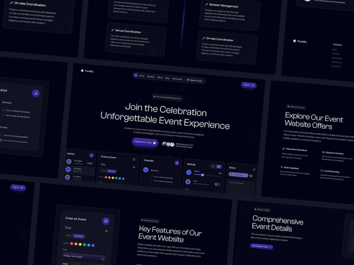Click the pencil icon next to Speaker Management
Screen dimensions: 354x265
[207, 4]
